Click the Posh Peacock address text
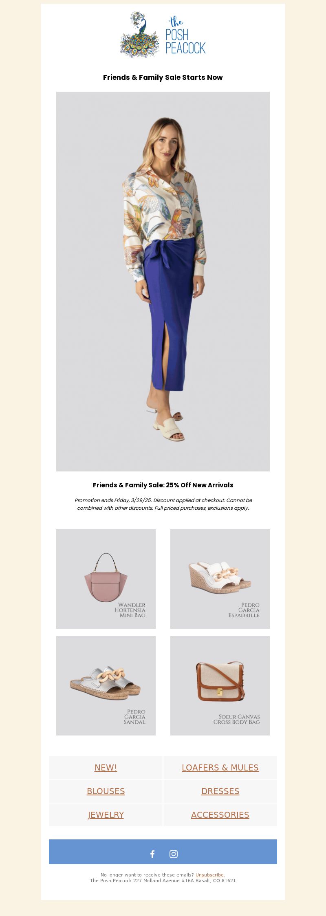326x916 pixels. [x=163, y=881]
